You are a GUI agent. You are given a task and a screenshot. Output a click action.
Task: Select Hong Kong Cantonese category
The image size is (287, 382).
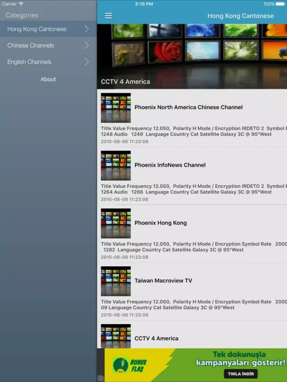click(48, 29)
